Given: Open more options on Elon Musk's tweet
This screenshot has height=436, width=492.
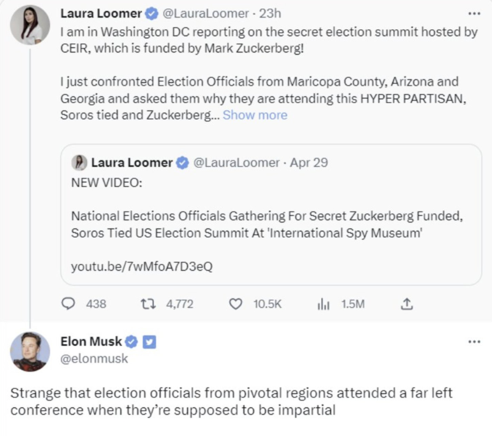Looking at the screenshot, I should coord(474,341).
